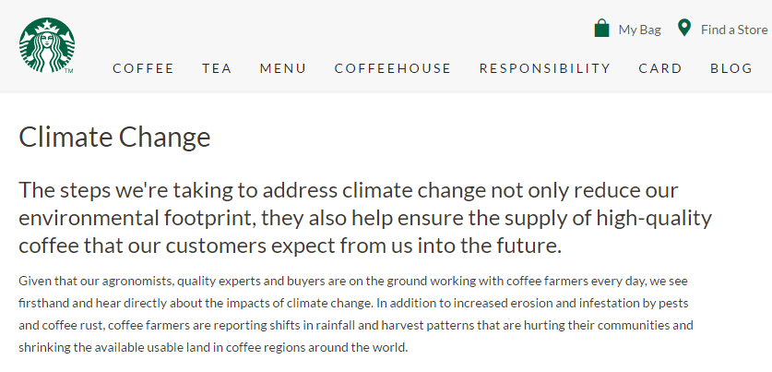Select TEA in the navigation bar
Viewport: 772px width, 372px height.
217,68
